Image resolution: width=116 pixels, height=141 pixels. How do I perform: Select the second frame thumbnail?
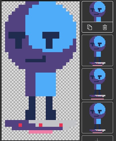97,50
